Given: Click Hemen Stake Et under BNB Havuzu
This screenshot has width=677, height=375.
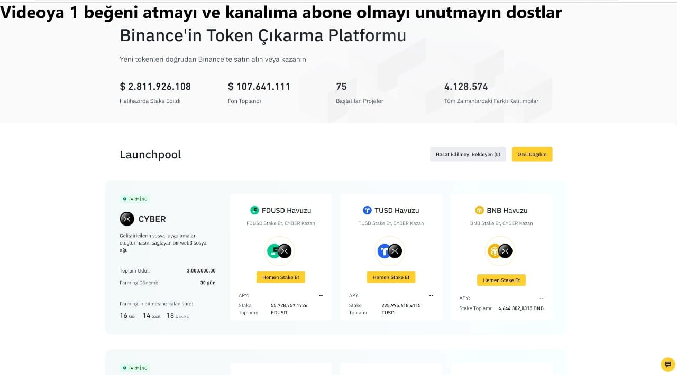Looking at the screenshot, I should pos(501,280).
